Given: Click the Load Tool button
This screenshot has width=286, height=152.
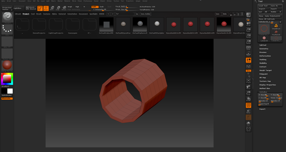Looking at the screenshot, I should point(263,6).
